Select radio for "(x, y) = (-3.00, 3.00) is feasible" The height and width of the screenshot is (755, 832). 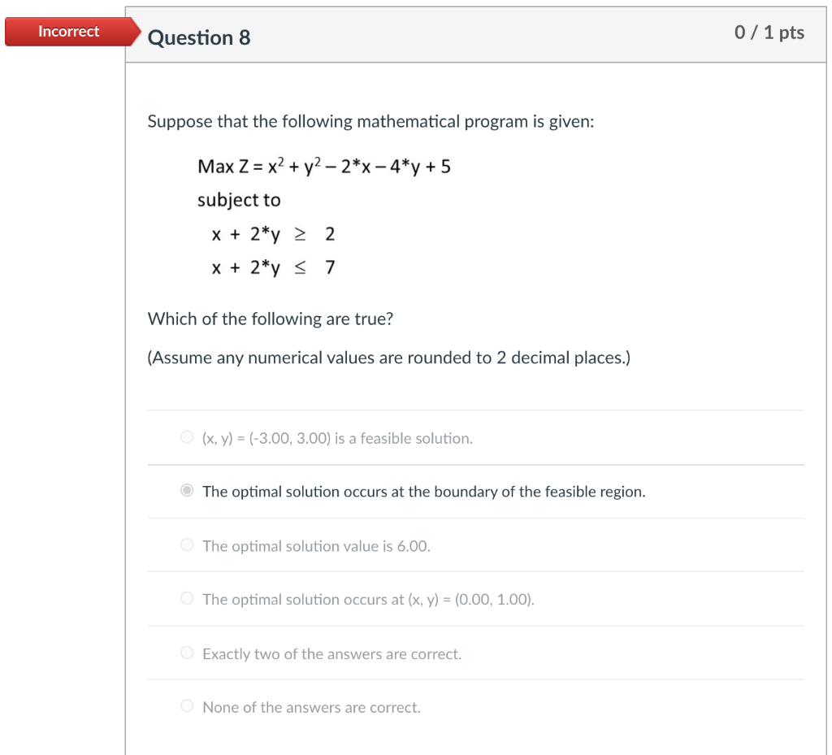[186, 437]
